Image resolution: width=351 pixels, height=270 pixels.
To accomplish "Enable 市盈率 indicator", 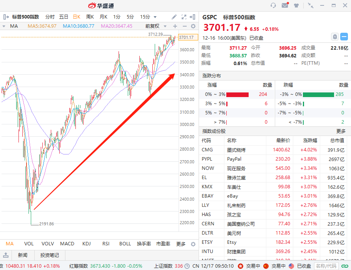I will tap(163, 244).
